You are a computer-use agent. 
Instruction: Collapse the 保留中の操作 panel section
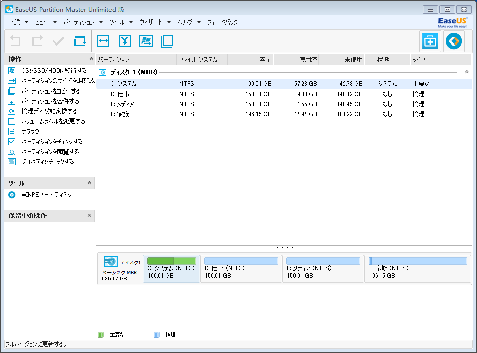(x=89, y=215)
